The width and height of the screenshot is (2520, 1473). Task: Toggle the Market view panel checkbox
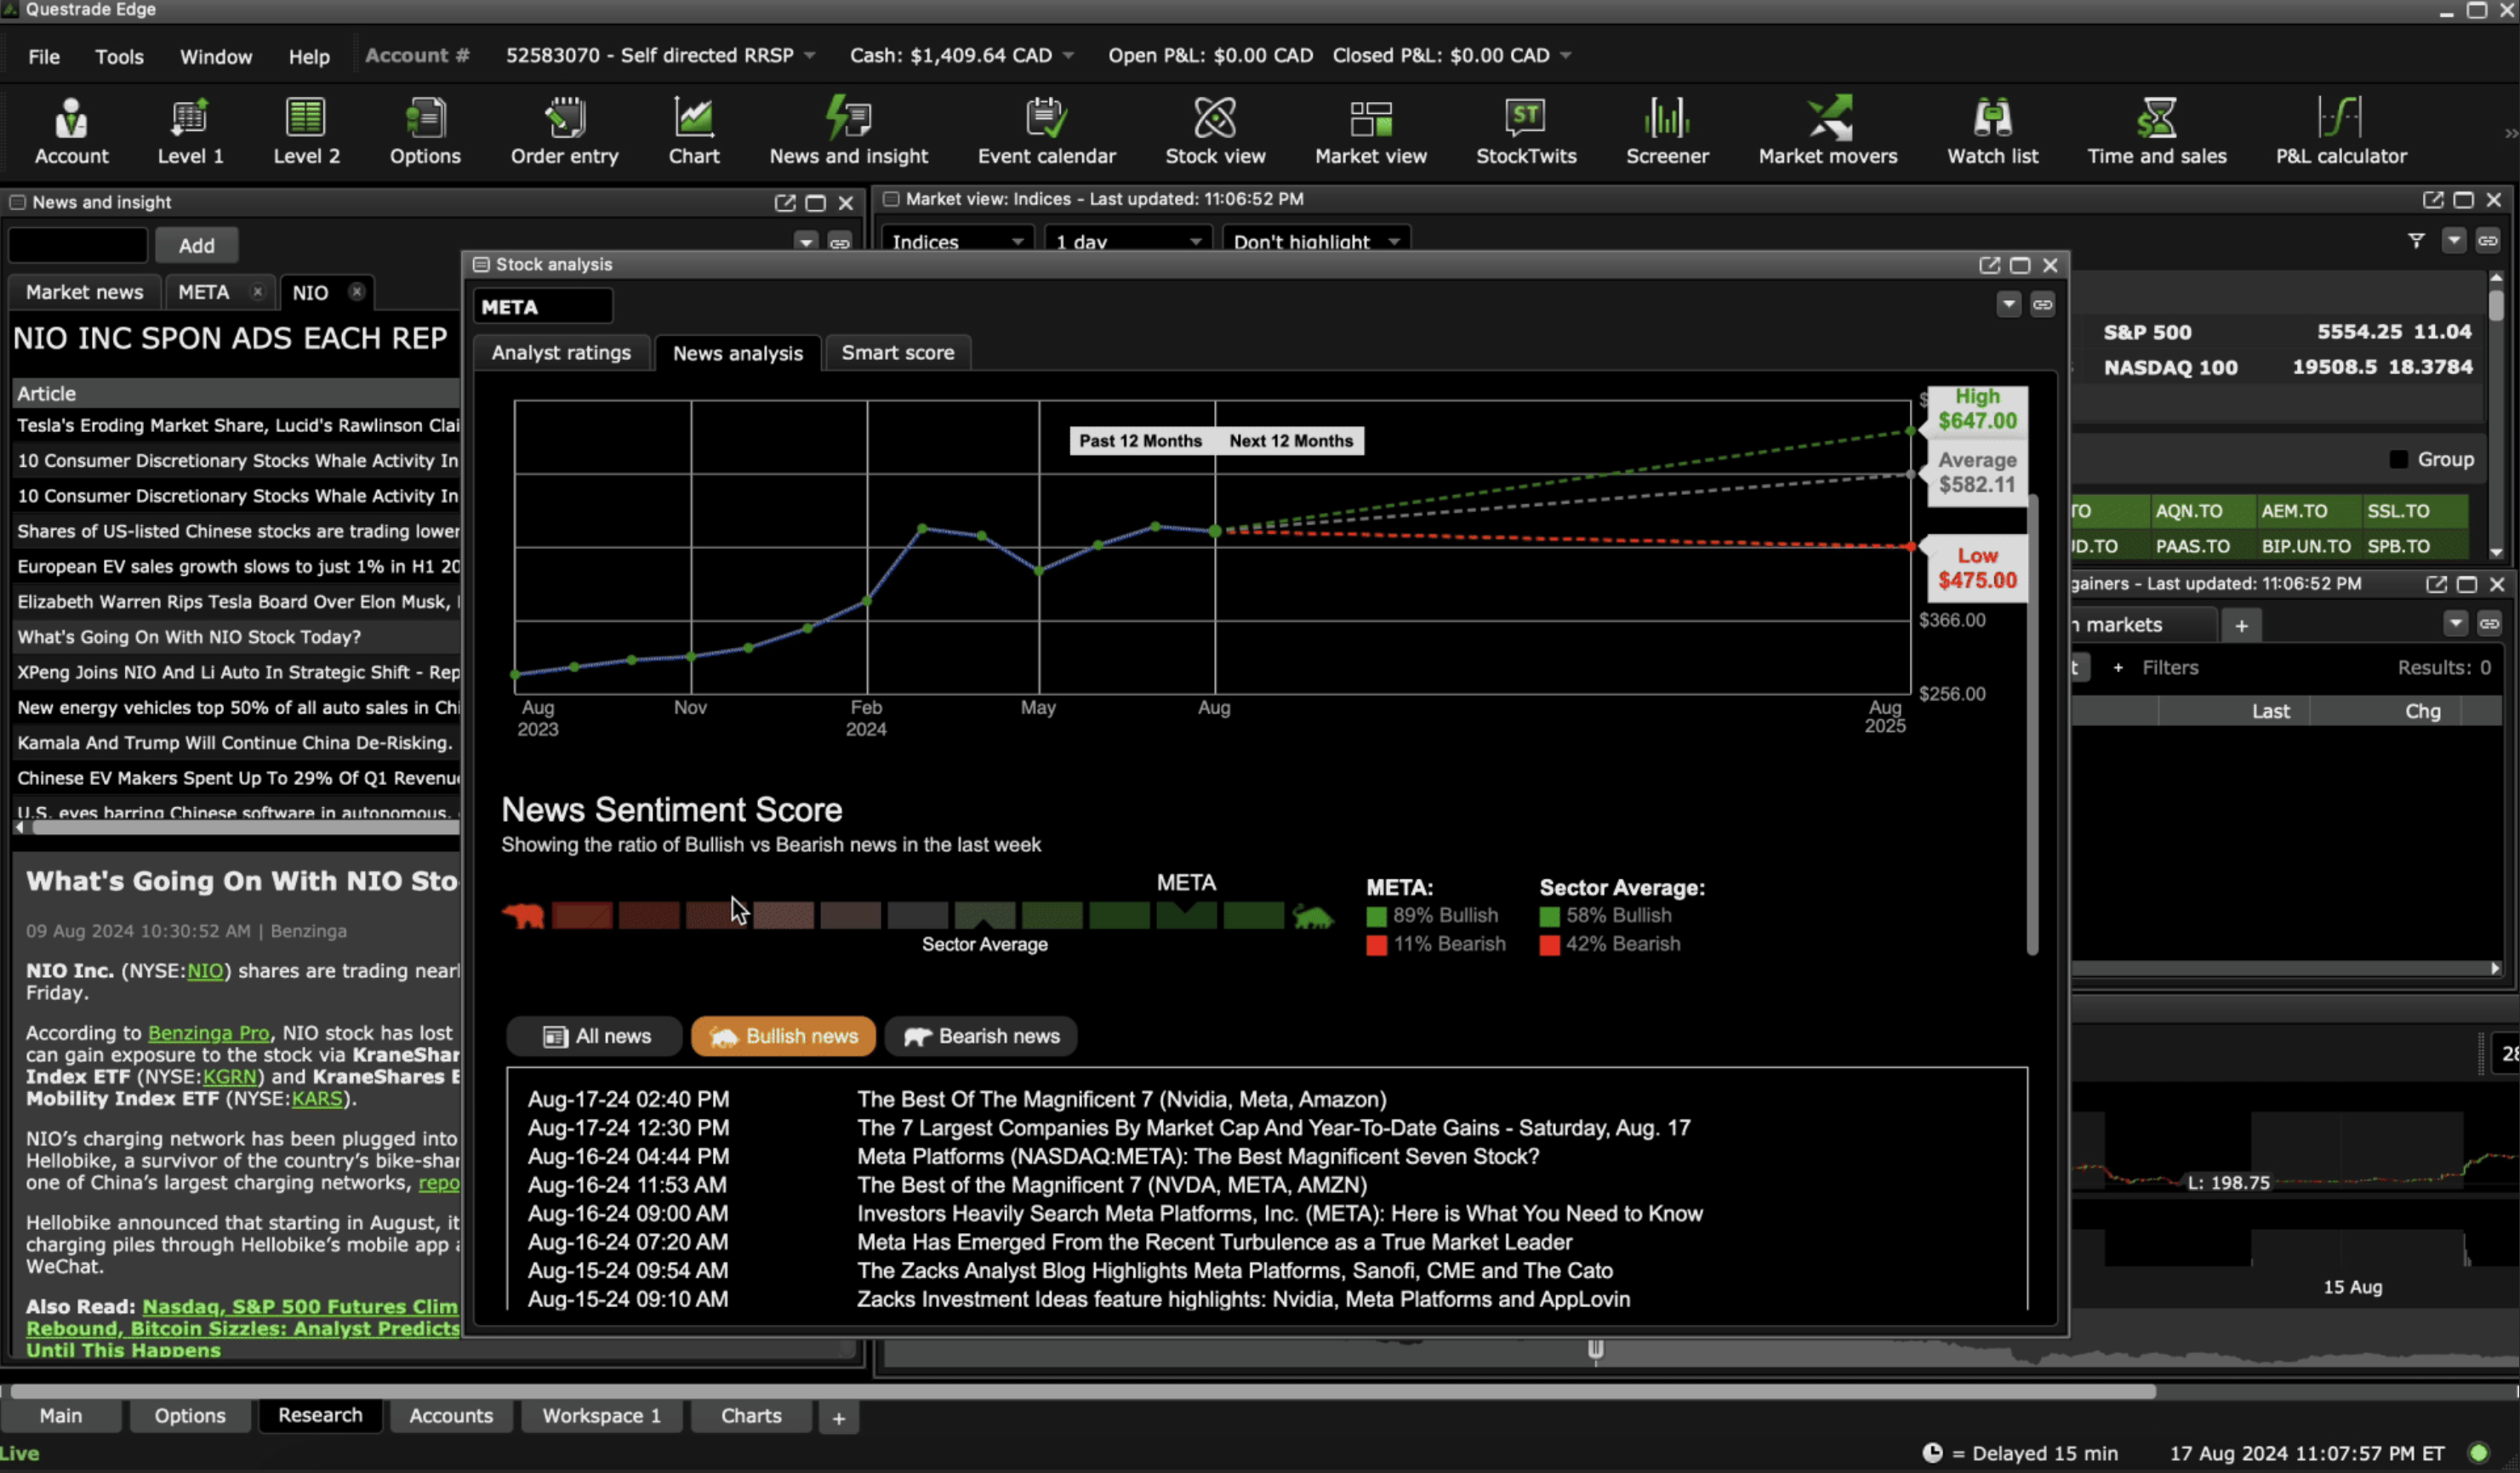click(x=891, y=199)
